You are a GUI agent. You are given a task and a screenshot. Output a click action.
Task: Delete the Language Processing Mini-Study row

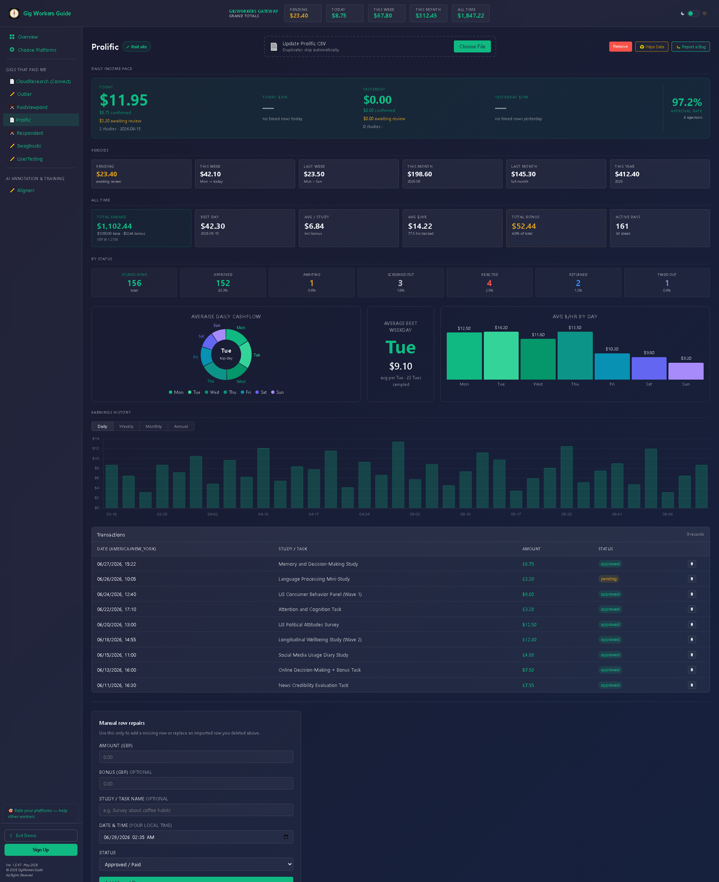(x=691, y=579)
